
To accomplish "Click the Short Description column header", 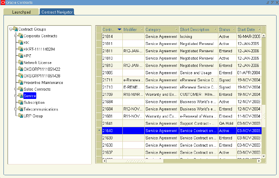I will (x=198, y=30).
